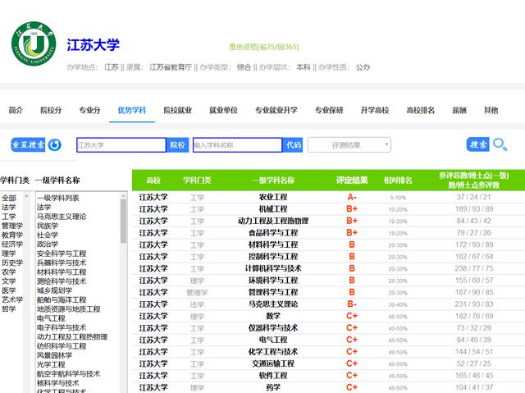
Task: Switch to the 院校分 tab
Action: (x=51, y=110)
